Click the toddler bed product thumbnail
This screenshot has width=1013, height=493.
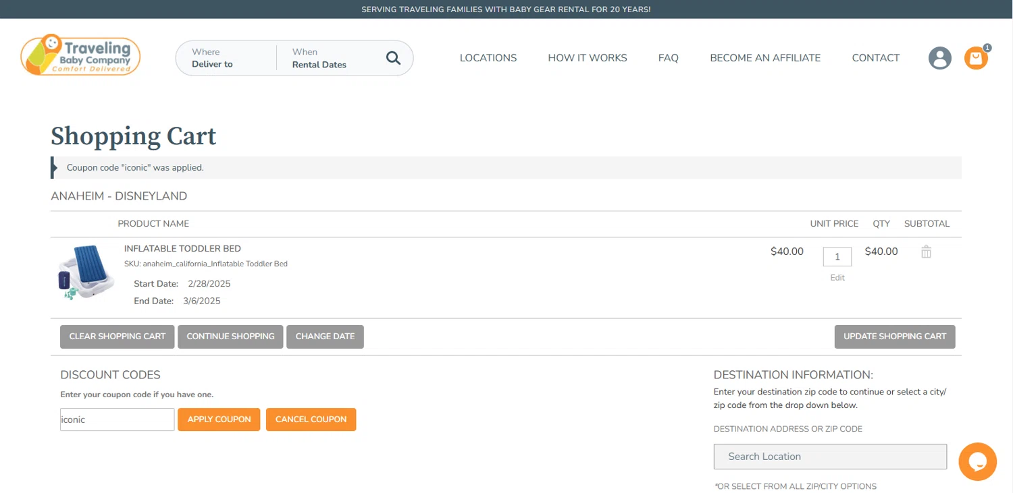point(86,272)
